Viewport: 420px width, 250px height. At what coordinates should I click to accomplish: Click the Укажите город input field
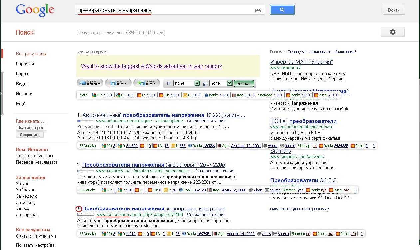click(31, 128)
